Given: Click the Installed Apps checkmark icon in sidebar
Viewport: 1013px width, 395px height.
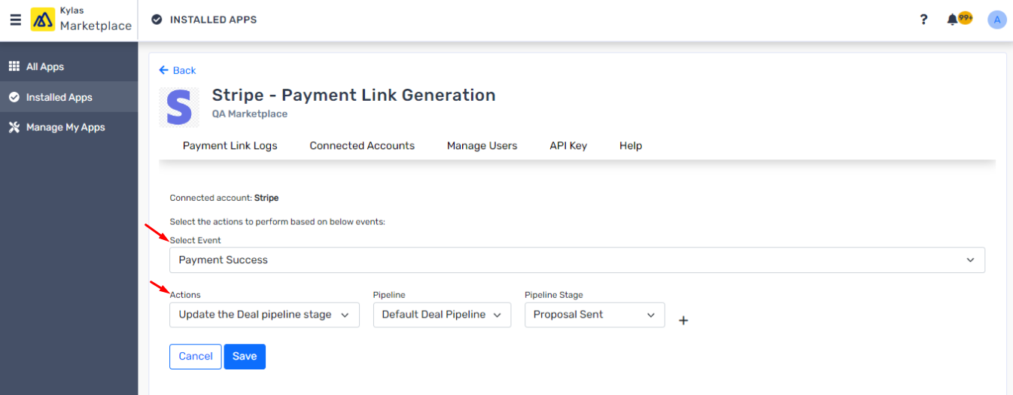Looking at the screenshot, I should coord(14,97).
